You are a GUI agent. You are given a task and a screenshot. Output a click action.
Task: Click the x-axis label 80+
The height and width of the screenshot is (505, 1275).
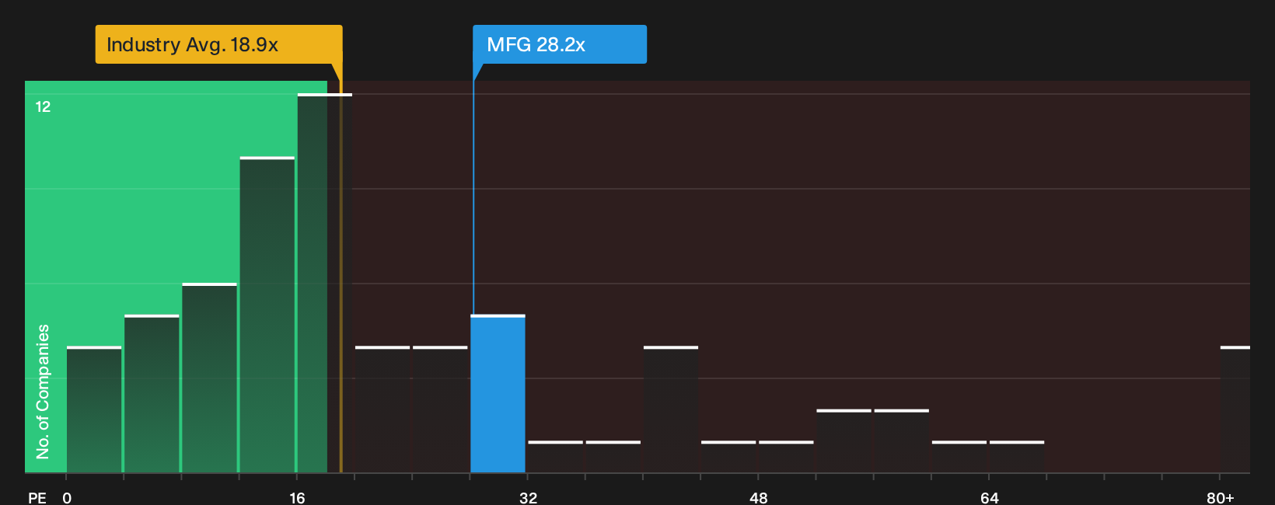1221,497
